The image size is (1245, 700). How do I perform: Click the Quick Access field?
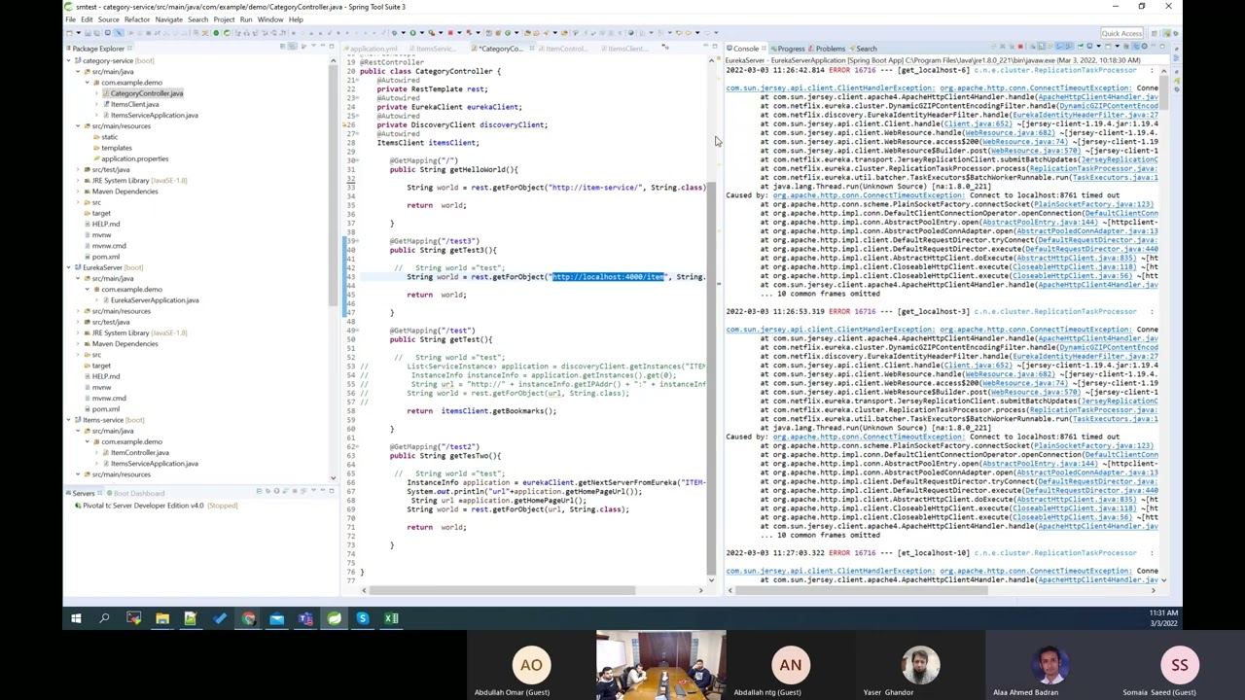pyautogui.click(x=1121, y=33)
